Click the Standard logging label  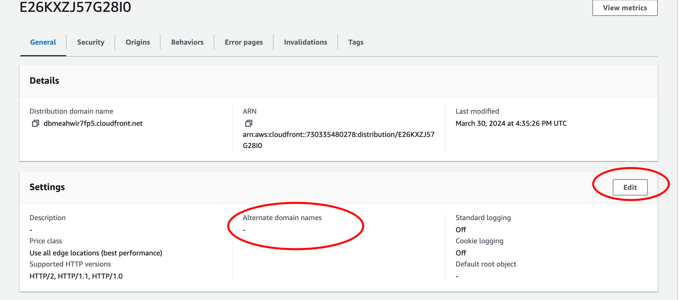coord(483,218)
